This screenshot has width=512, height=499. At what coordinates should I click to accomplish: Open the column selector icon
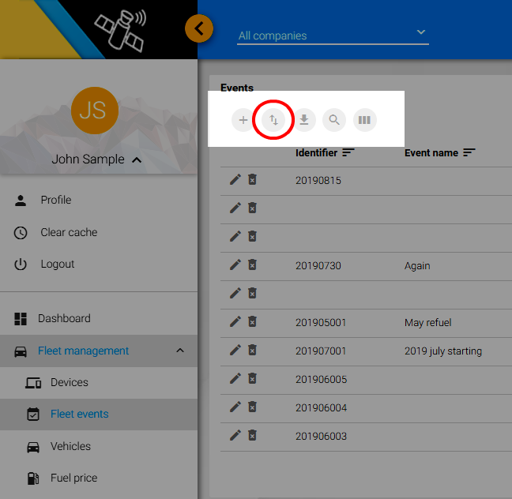(x=364, y=120)
